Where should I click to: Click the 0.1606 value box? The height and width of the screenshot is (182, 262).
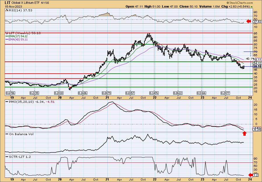click(x=83, y=93)
